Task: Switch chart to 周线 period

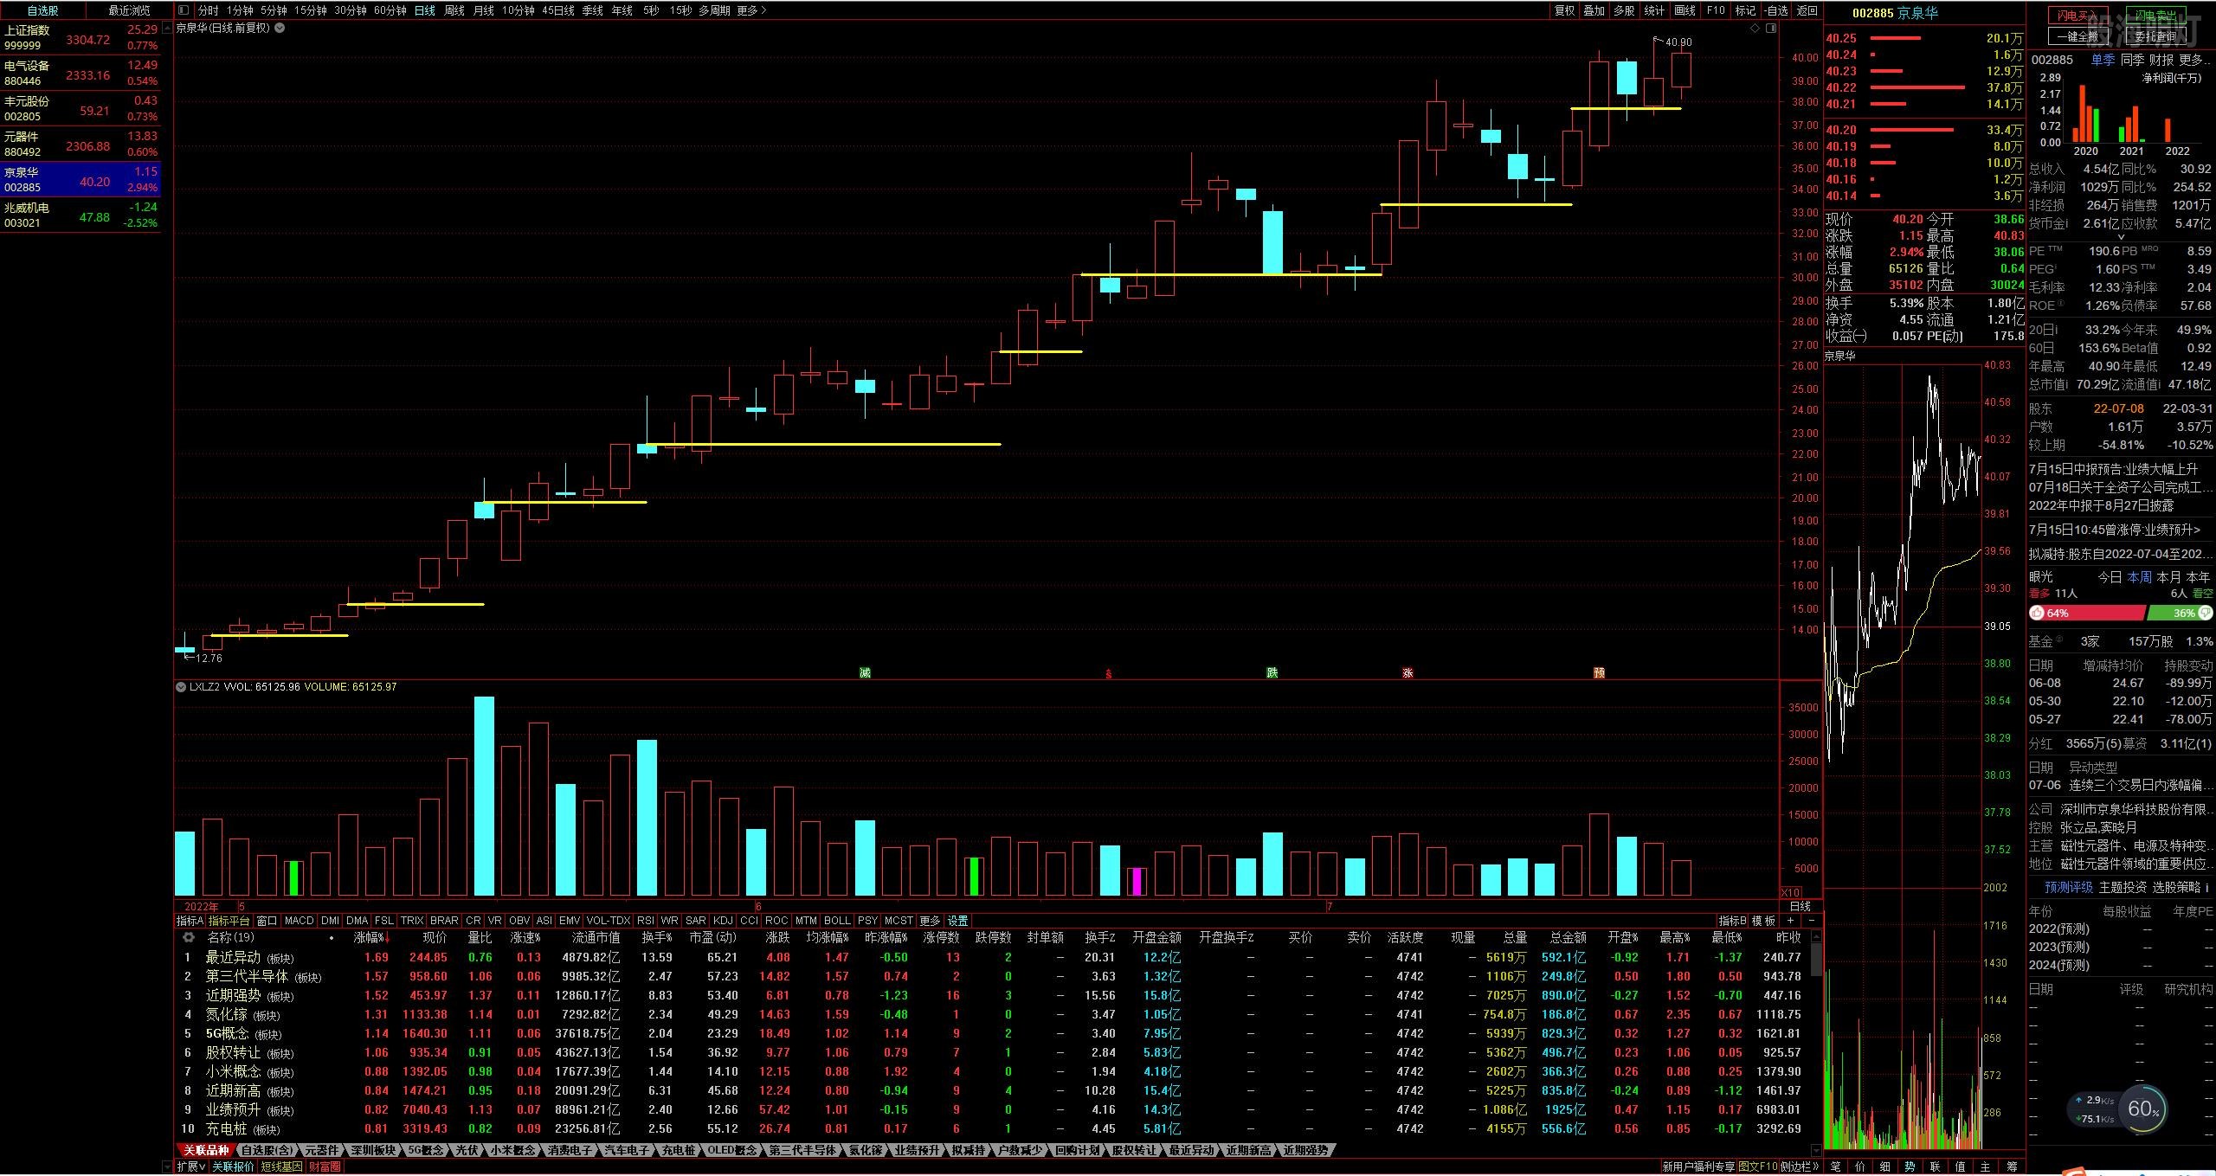Action: (454, 10)
